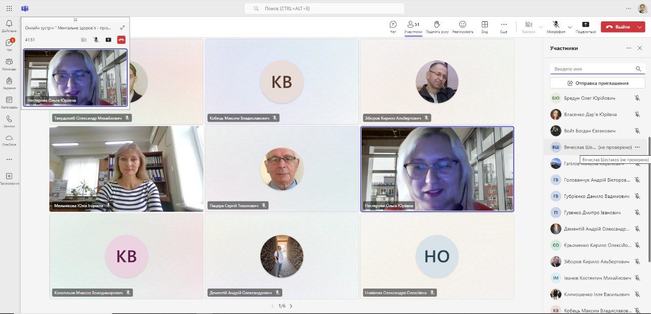The height and width of the screenshot is (314, 651).
Task: Select the Participants tab in toolbar
Action: pyautogui.click(x=413, y=27)
